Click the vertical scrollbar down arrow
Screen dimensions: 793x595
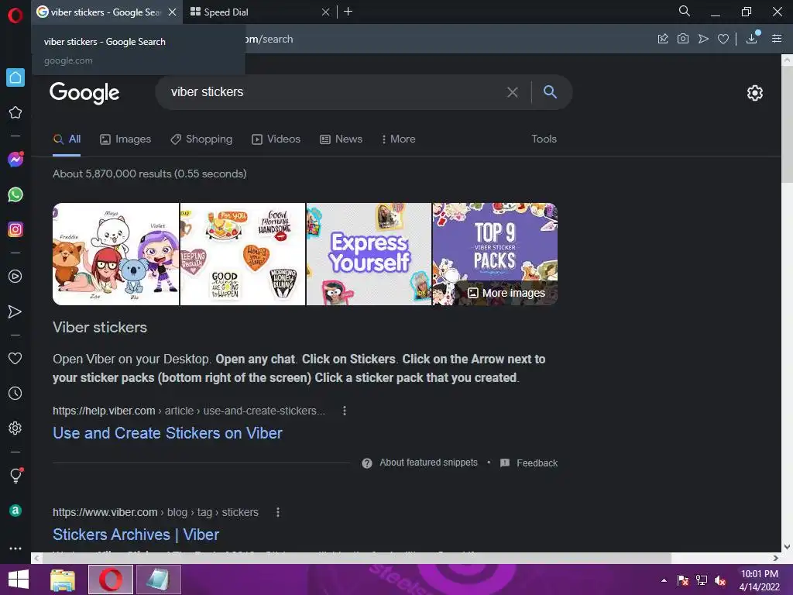(787, 546)
